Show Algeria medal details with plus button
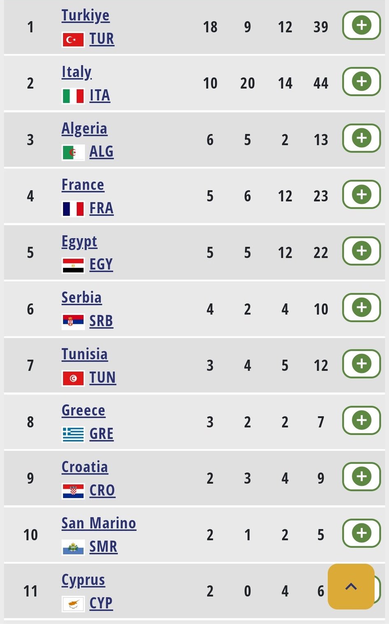 pyautogui.click(x=361, y=138)
